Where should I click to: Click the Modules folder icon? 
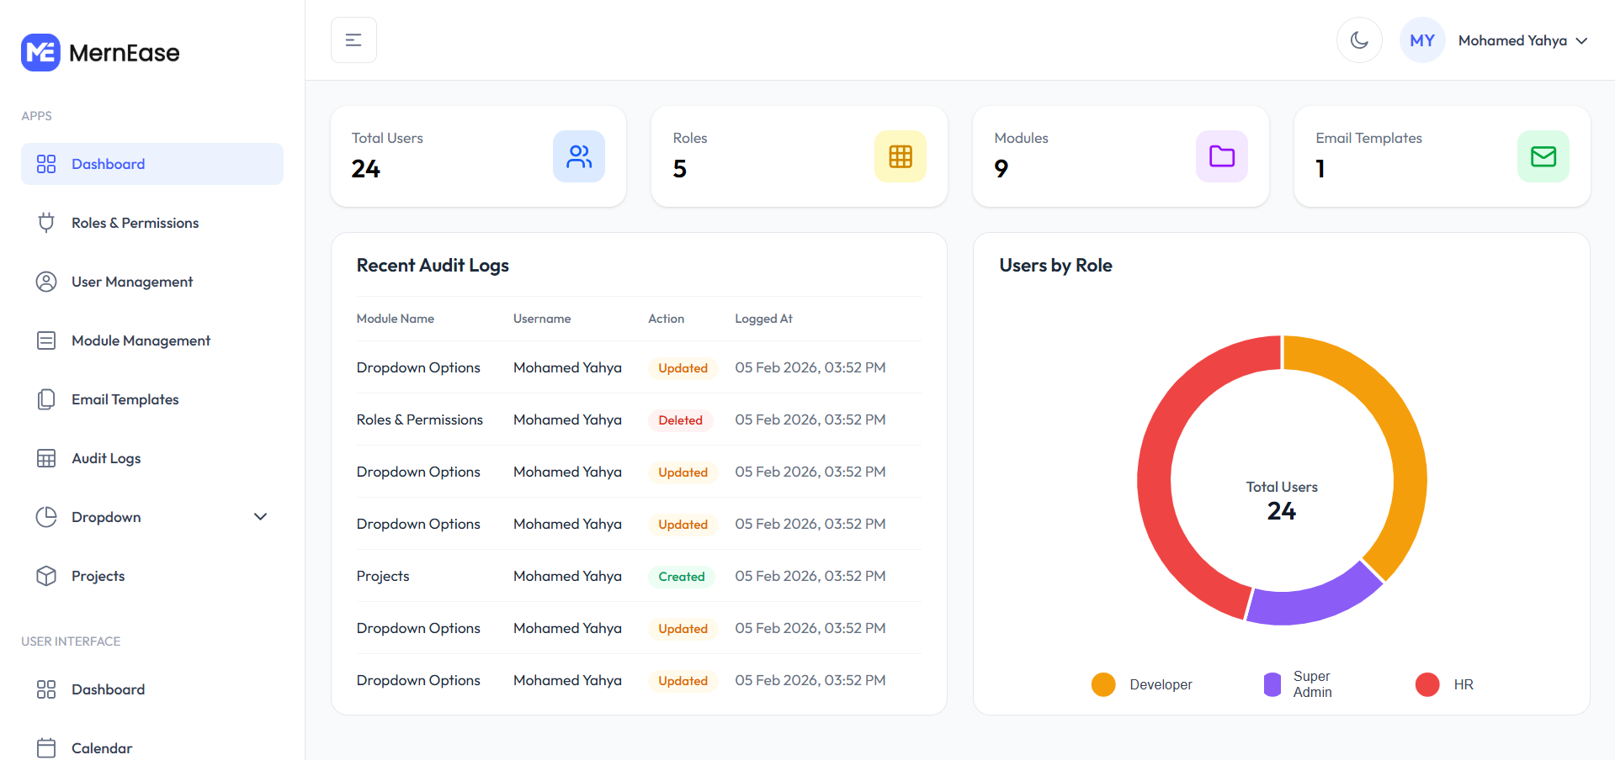pos(1221,156)
